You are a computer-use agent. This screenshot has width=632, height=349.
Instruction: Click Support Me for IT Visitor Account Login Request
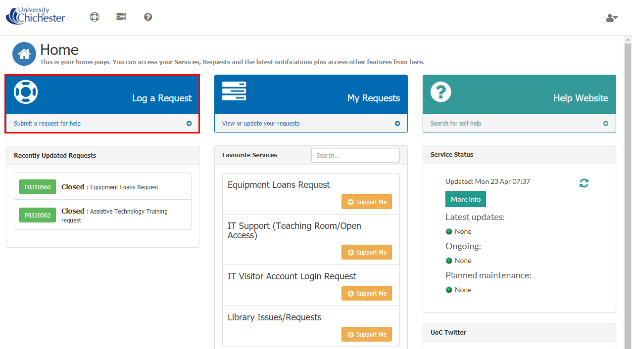click(366, 293)
